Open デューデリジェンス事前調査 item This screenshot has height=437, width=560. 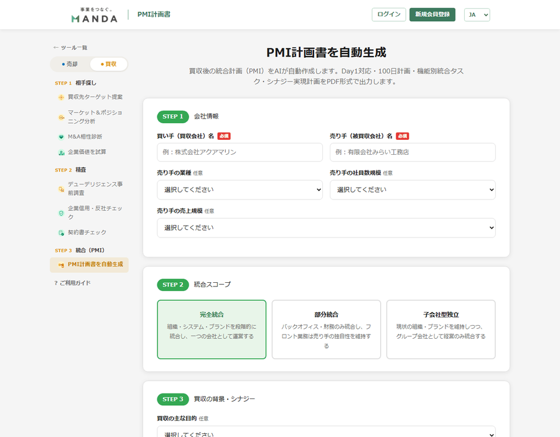coord(89,189)
